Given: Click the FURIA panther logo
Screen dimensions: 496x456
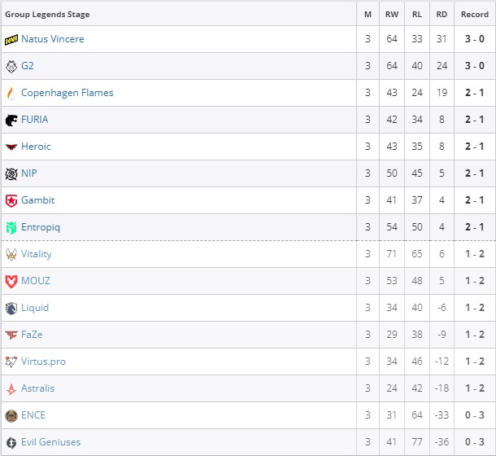Looking at the screenshot, I should click(11, 120).
